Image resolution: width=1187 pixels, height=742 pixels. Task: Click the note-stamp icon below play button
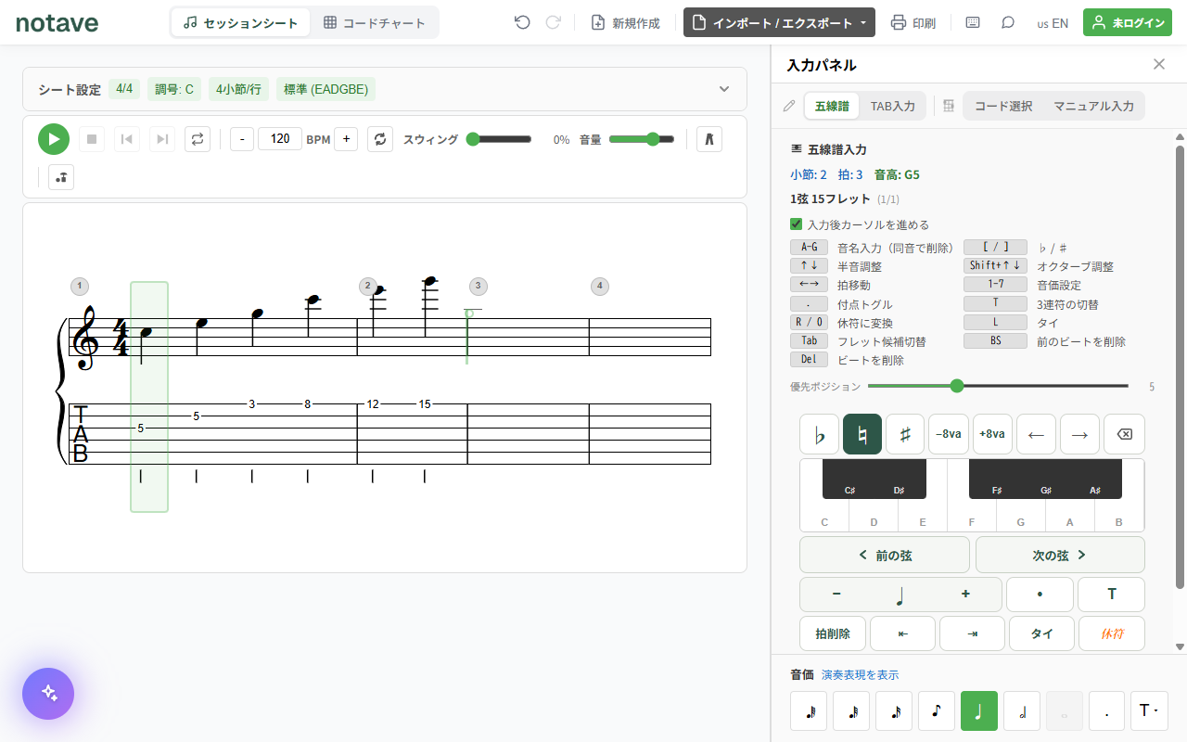tap(61, 177)
